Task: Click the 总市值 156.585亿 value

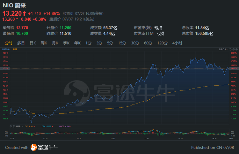Action: click(x=204, y=34)
